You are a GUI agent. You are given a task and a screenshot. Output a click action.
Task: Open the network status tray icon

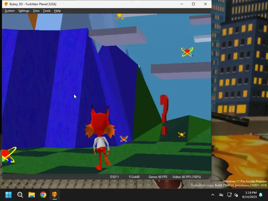coord(229,195)
